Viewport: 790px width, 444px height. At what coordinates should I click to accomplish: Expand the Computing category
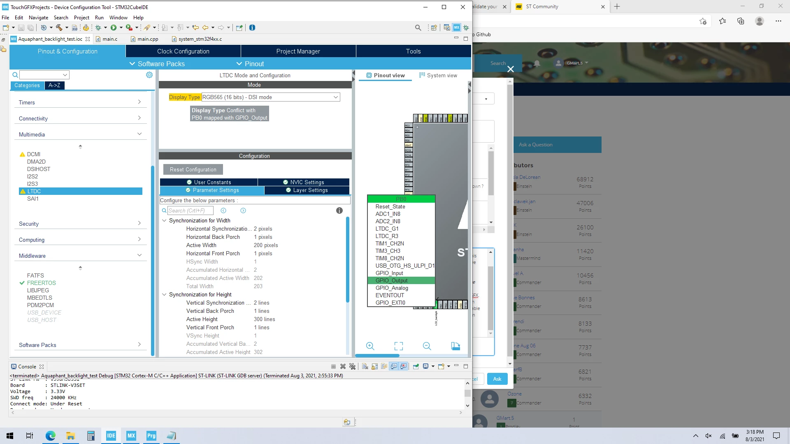[80, 240]
